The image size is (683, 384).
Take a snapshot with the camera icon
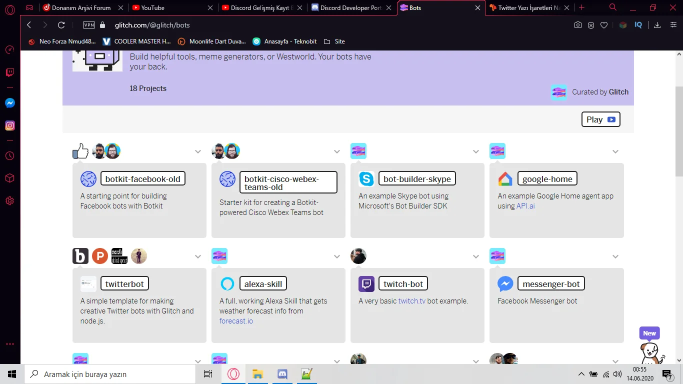(578, 25)
